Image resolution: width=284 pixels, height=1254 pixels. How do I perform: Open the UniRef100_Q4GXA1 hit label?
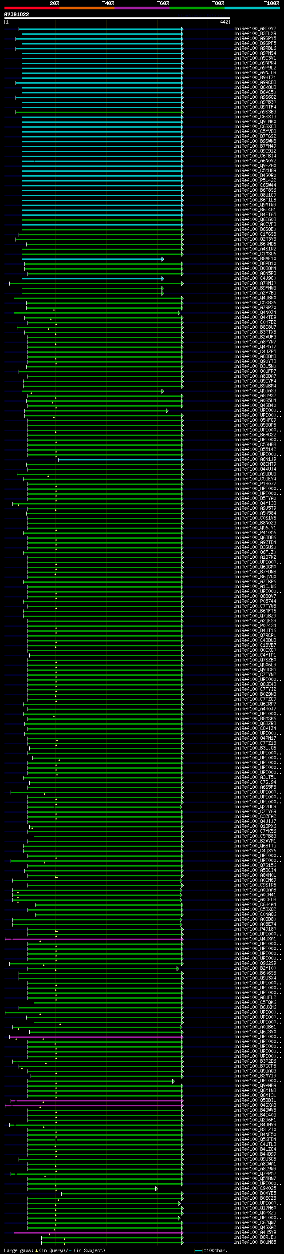[x=255, y=939]
